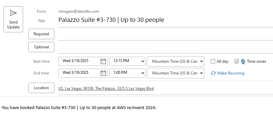Click the Location button
The height and width of the screenshot is (128, 273).
[41, 88]
